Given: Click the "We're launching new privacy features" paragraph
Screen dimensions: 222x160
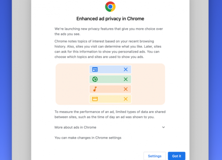Looking at the screenshot, I should 107,32.
